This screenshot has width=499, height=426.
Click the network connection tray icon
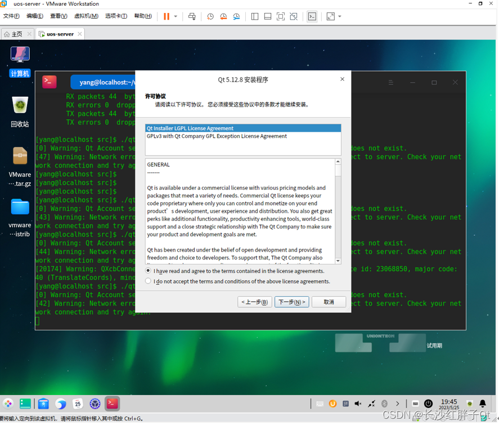tap(371, 403)
